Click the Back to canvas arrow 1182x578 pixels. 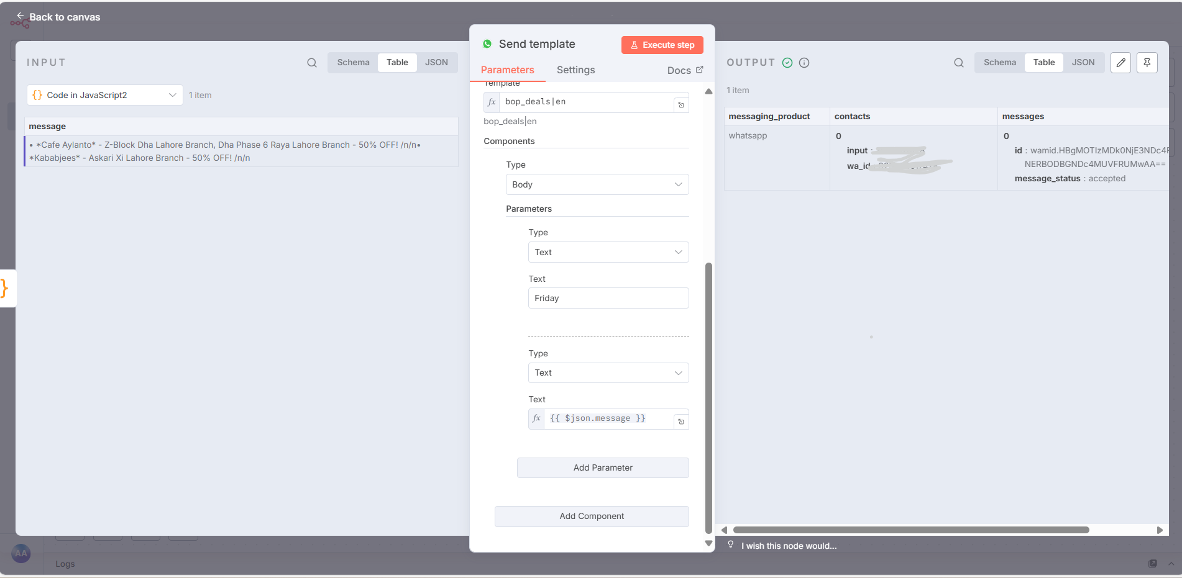click(x=21, y=16)
